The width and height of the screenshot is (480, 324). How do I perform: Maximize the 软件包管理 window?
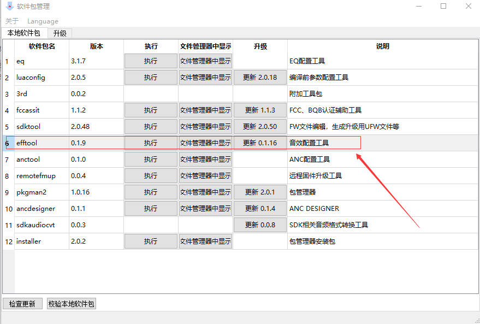click(x=443, y=6)
